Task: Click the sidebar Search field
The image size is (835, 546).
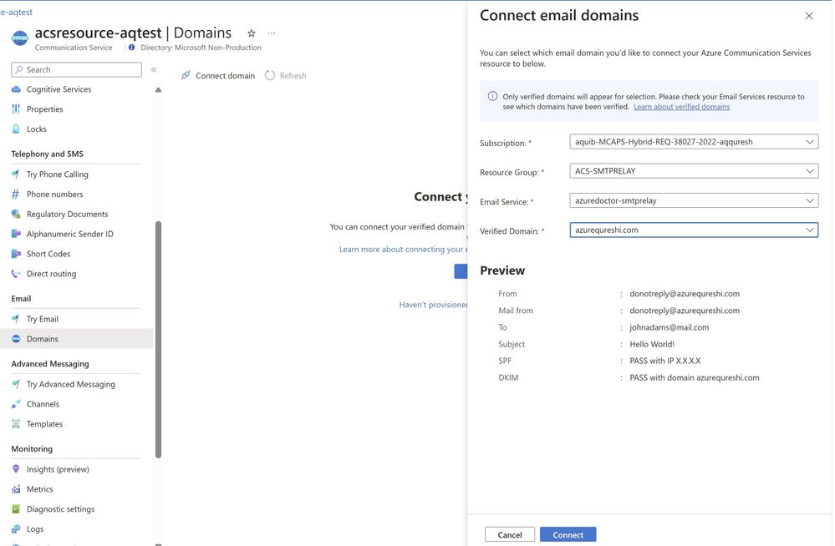Action: click(x=77, y=70)
